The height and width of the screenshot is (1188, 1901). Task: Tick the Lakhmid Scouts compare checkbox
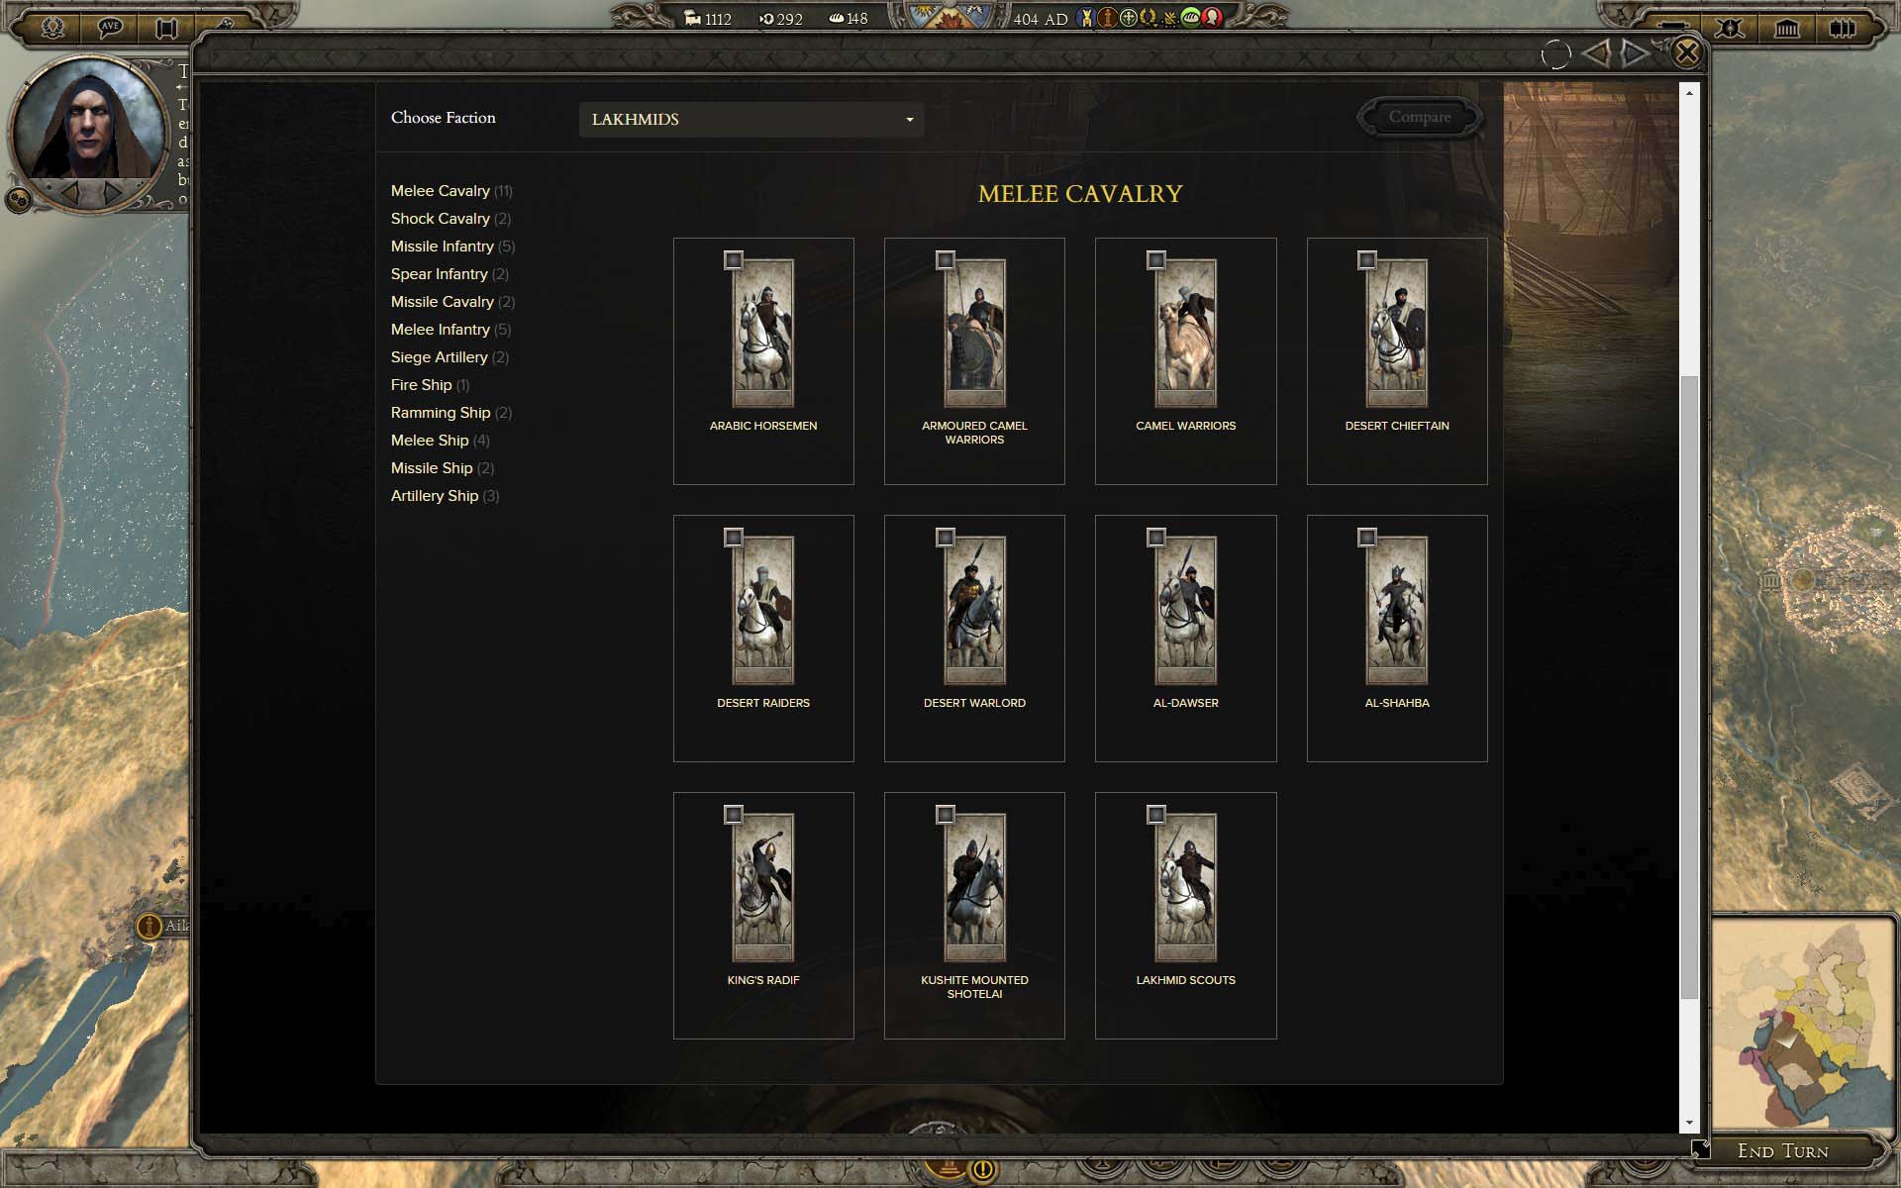1156,815
